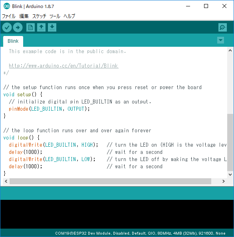Click the ESP32 Dev Module status bar text
Screen dimensions: 234x237
click(x=140, y=233)
